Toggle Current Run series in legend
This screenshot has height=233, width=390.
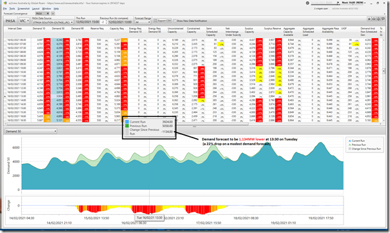tap(356, 141)
